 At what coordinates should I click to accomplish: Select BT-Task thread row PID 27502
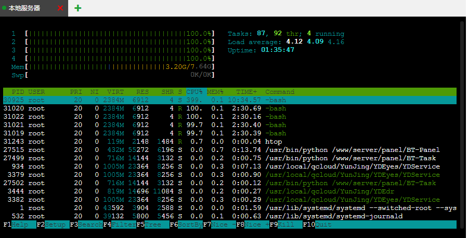click(230, 183)
